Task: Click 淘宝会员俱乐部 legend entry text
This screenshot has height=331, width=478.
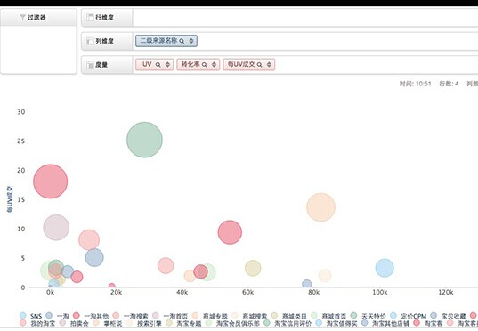Action: [x=238, y=323]
